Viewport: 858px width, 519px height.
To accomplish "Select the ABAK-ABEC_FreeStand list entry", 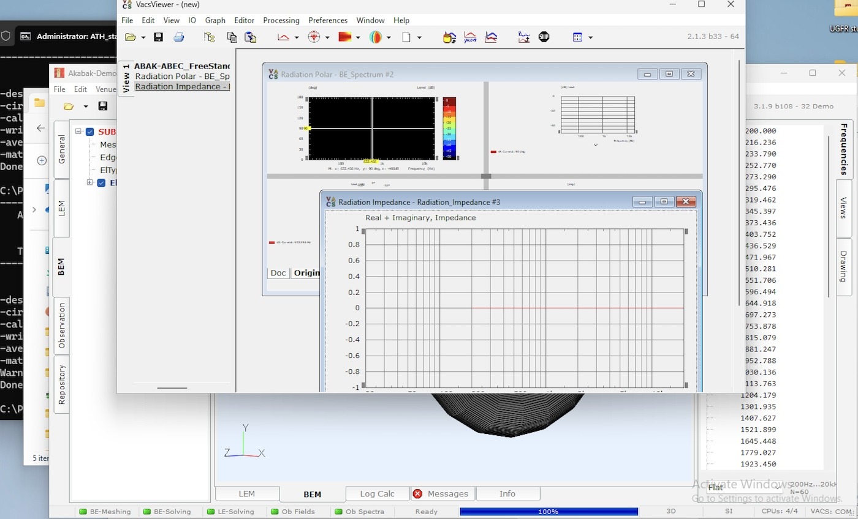I will (x=182, y=65).
